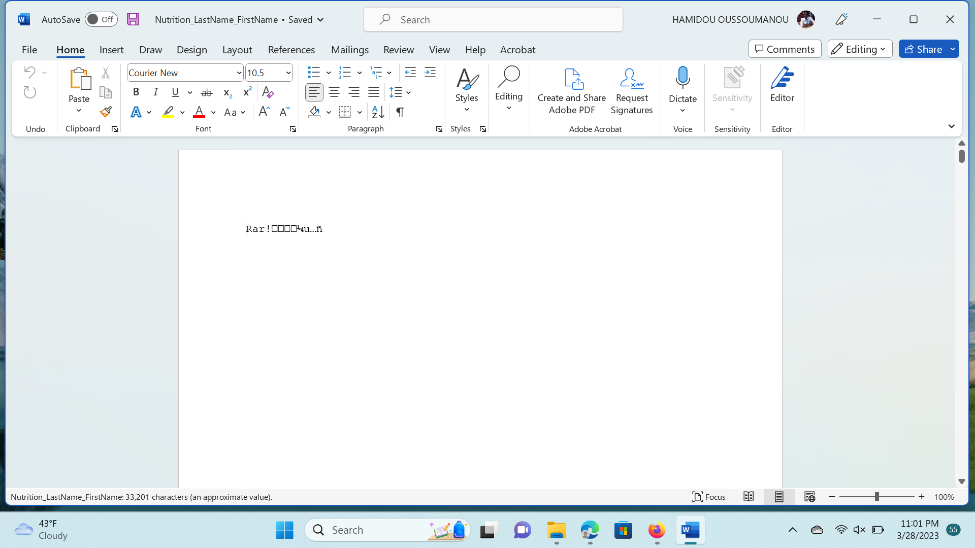This screenshot has height=548, width=975.
Task: Toggle show paragraph marks
Action: (400, 112)
